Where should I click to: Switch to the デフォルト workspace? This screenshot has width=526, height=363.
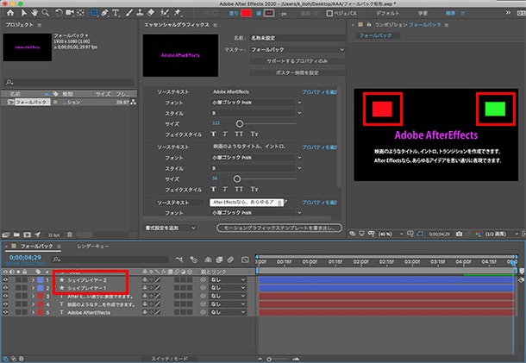pyautogui.click(x=387, y=13)
